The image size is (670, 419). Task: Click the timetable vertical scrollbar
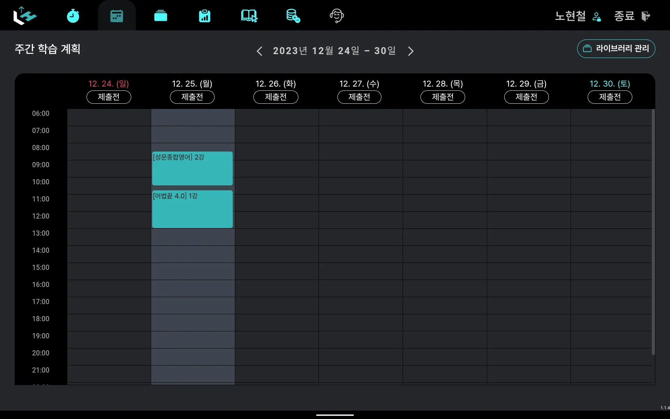point(653,232)
